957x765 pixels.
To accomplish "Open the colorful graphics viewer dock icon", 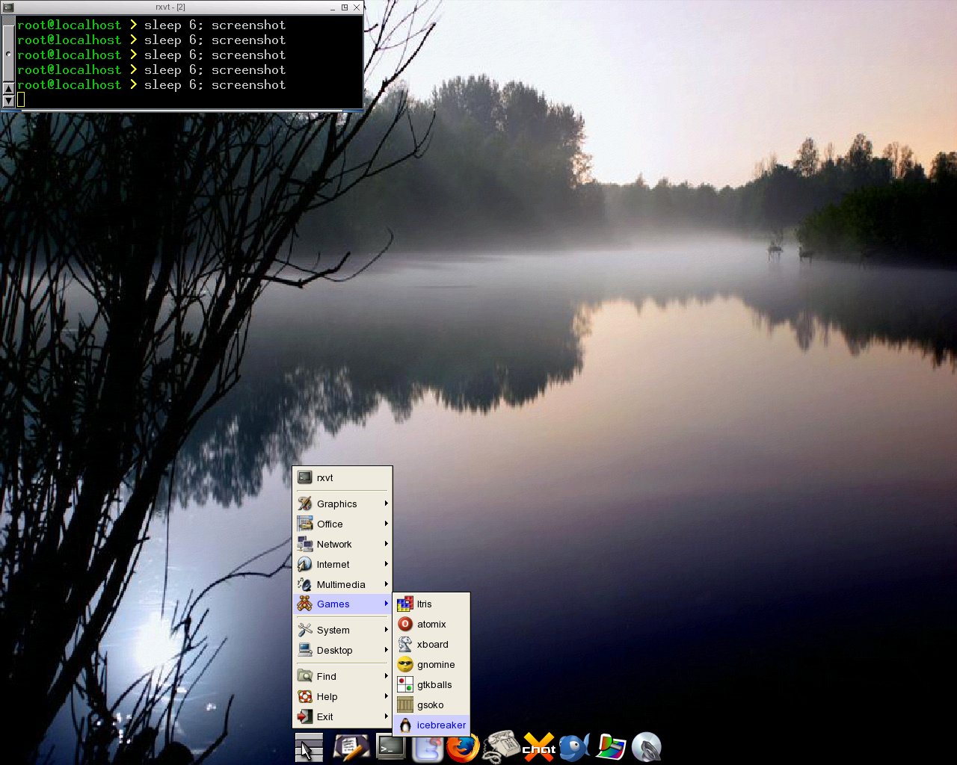I will (611, 747).
